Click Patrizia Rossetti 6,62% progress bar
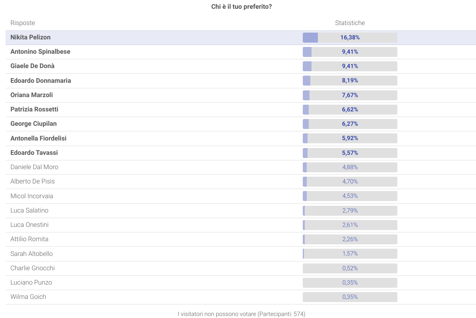This screenshot has width=476, height=318. pos(350,109)
